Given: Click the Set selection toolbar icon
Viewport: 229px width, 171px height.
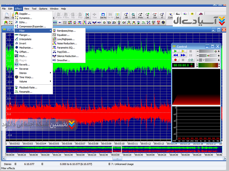Looking at the screenshot, I should point(117,15).
